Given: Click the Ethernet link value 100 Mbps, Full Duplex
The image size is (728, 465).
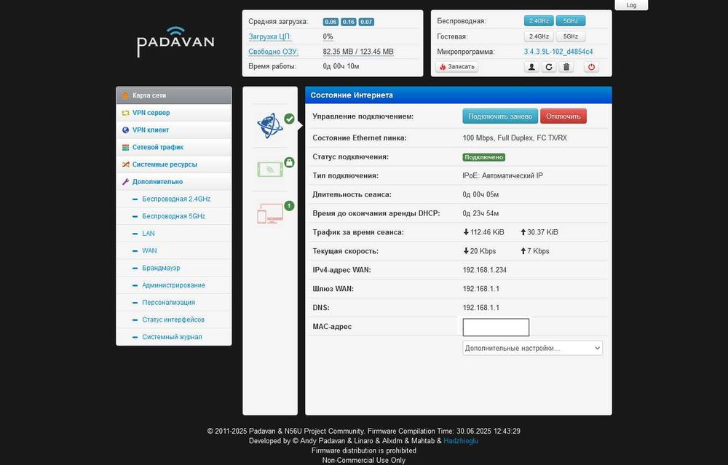Looking at the screenshot, I should coord(515,138).
